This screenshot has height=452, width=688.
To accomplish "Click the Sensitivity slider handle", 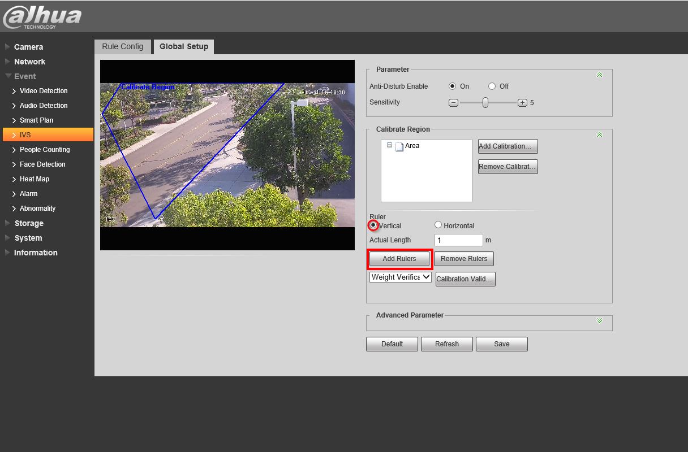I will 485,103.
